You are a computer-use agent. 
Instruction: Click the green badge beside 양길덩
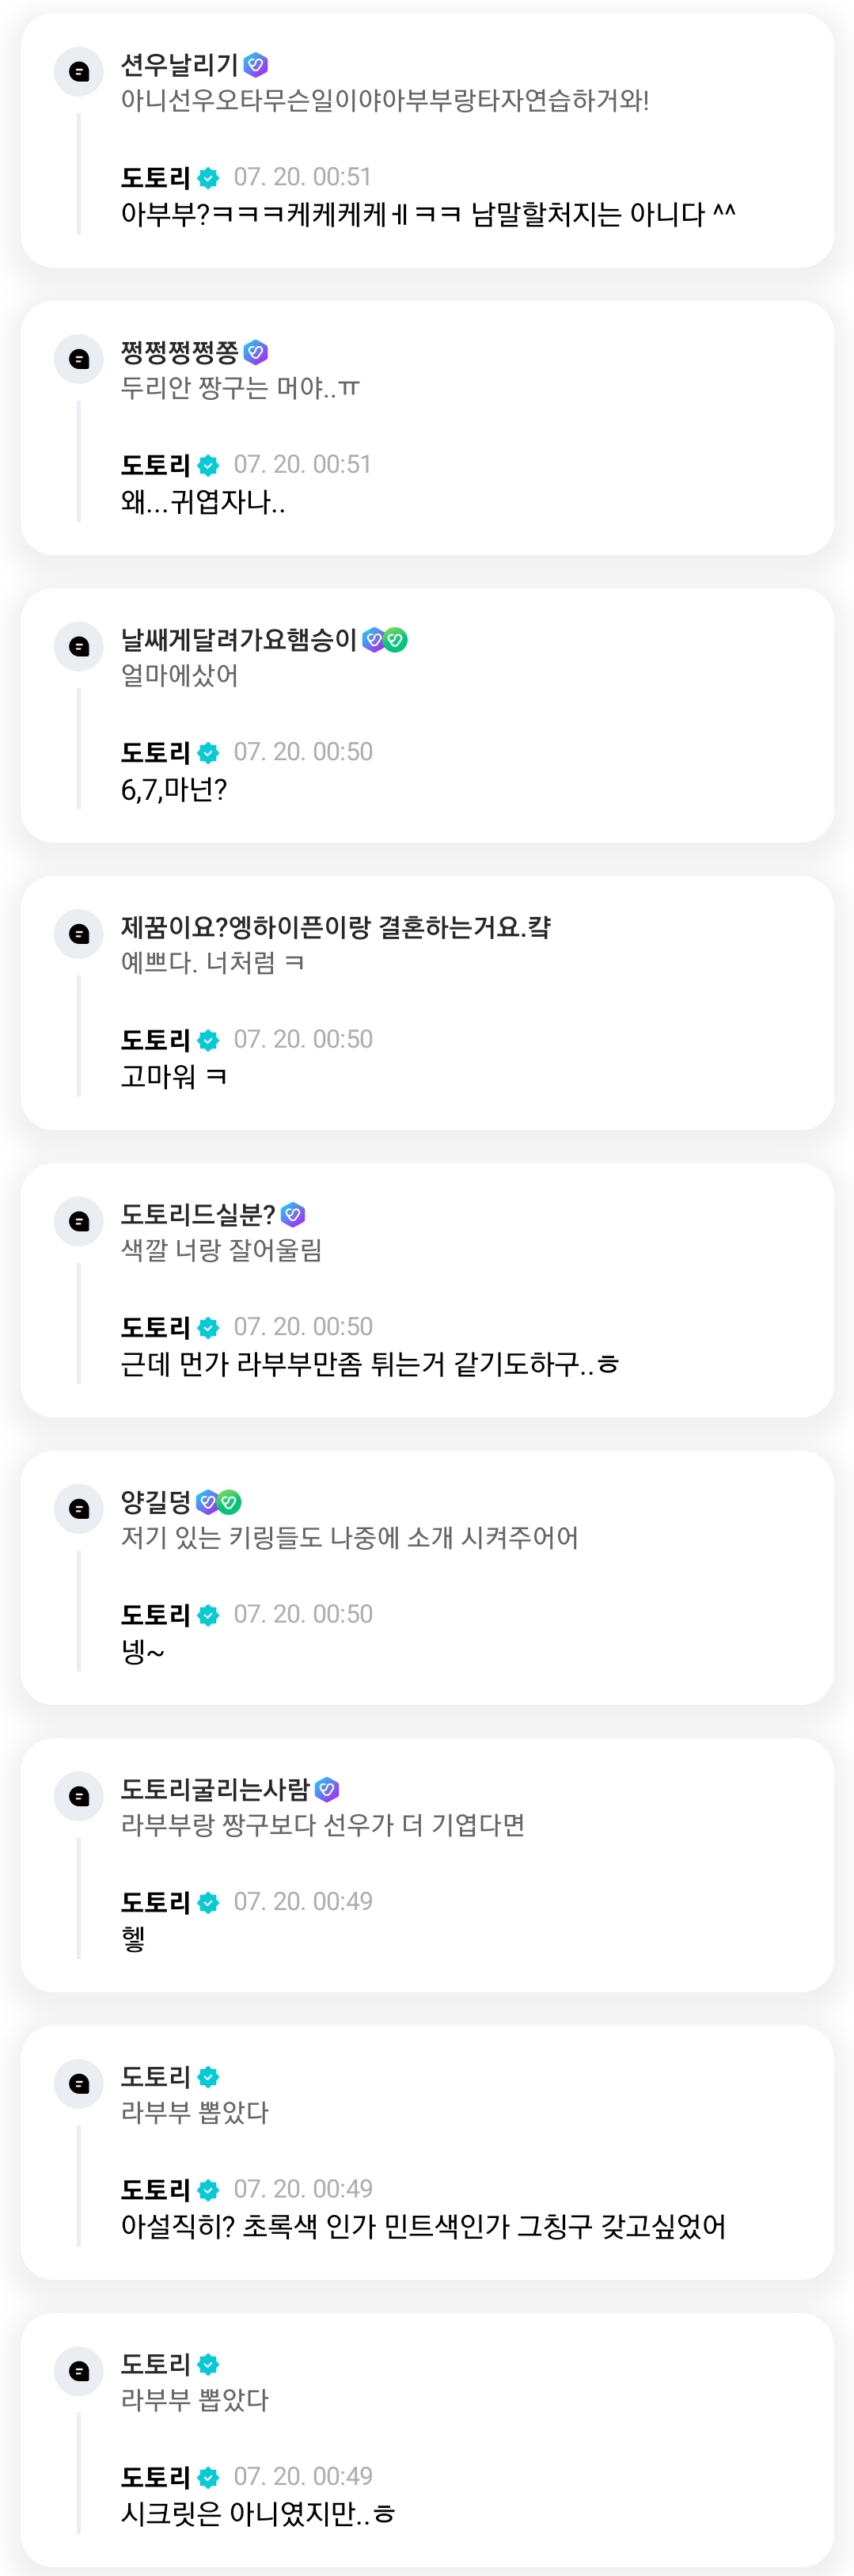(230, 1502)
